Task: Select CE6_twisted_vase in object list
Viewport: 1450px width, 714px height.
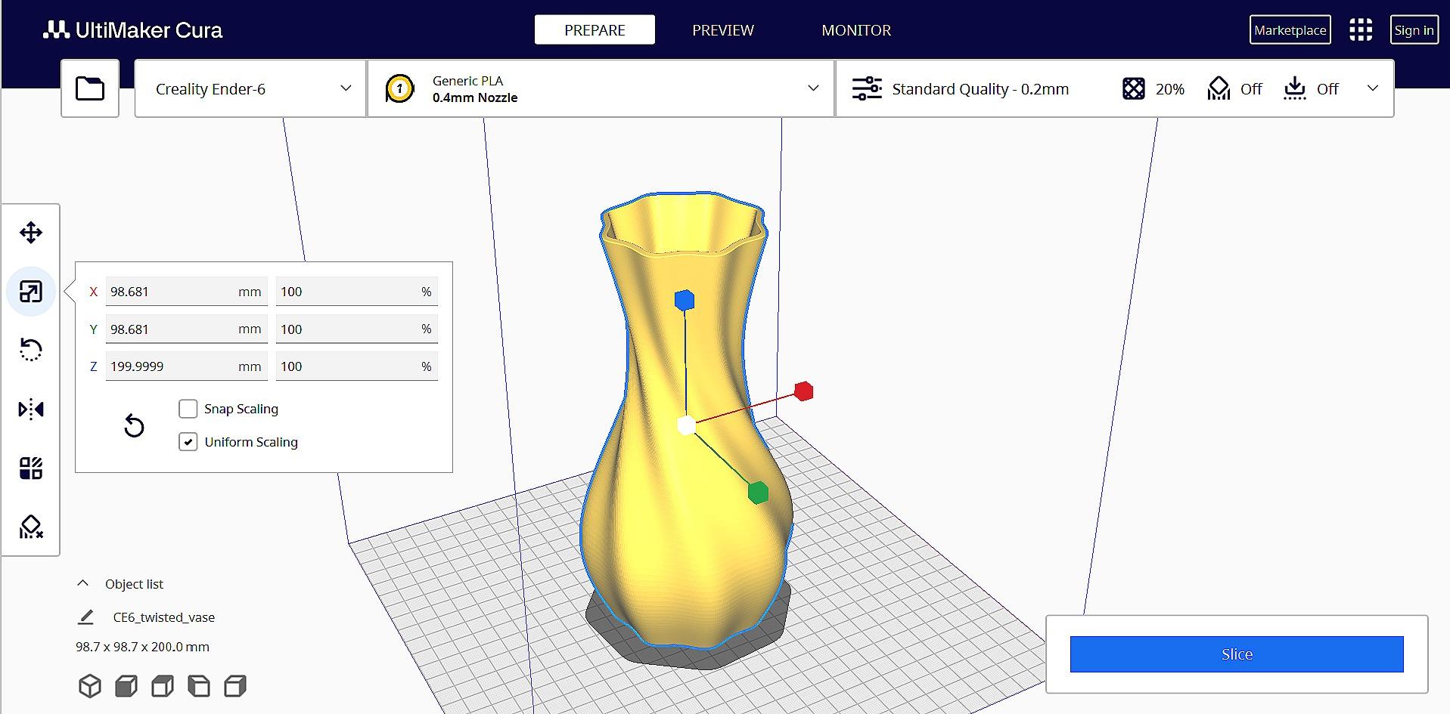Action: coord(164,617)
